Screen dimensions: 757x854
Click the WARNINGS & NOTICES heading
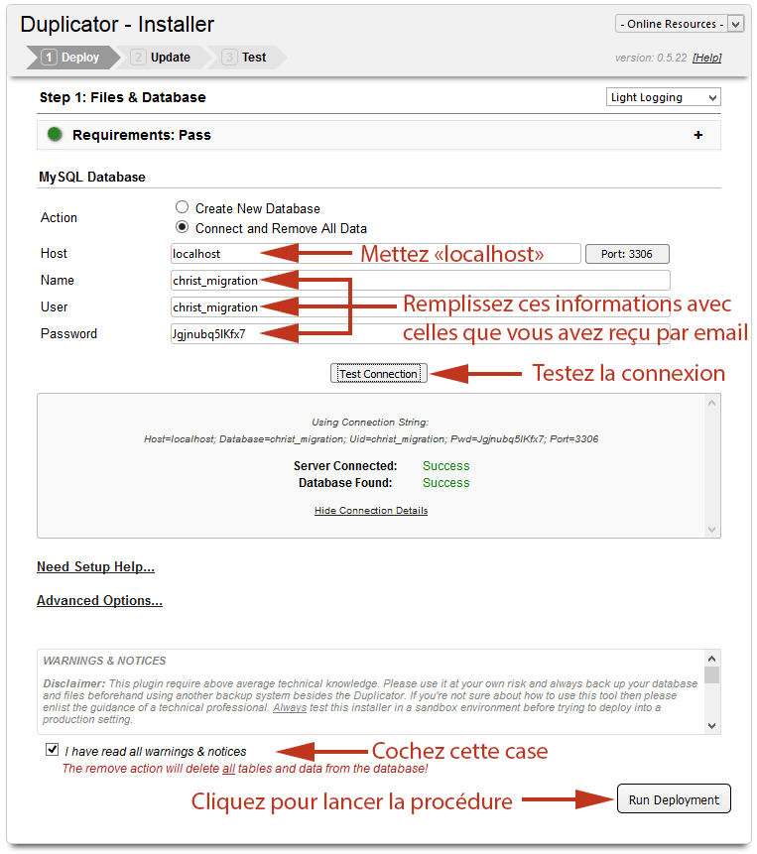point(104,661)
